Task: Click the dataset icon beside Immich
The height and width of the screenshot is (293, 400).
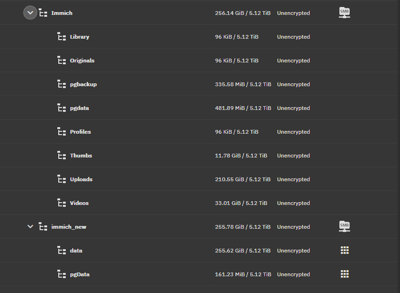Action: click(x=43, y=13)
